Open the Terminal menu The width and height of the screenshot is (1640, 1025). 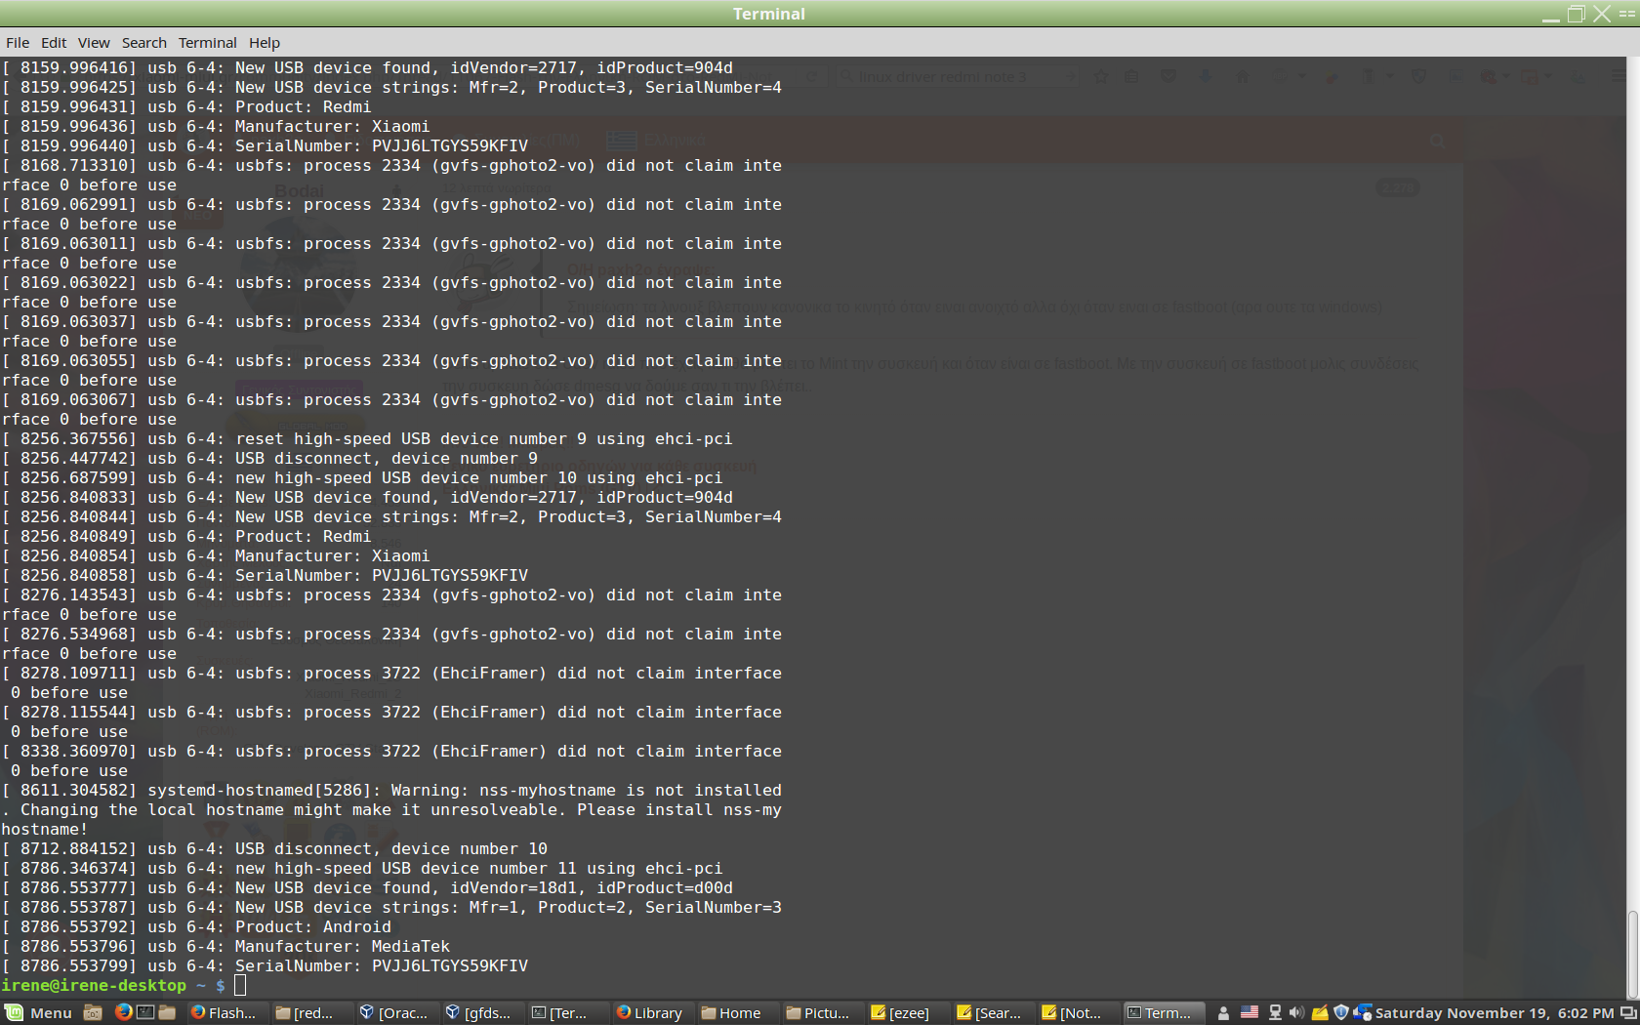click(207, 43)
